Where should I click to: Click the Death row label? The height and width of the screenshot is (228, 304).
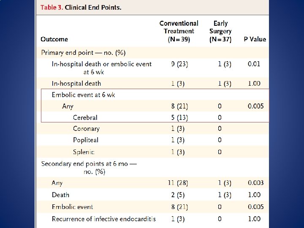click(x=60, y=195)
